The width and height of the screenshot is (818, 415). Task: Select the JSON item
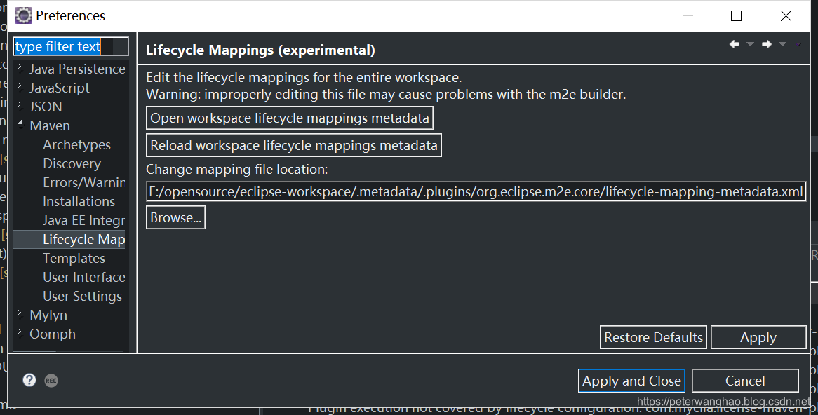[x=46, y=107]
